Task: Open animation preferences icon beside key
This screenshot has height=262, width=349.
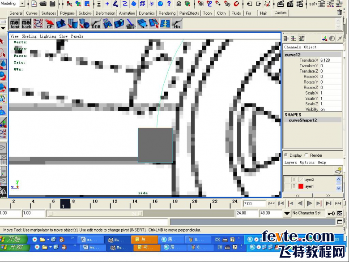Action: pos(340,214)
